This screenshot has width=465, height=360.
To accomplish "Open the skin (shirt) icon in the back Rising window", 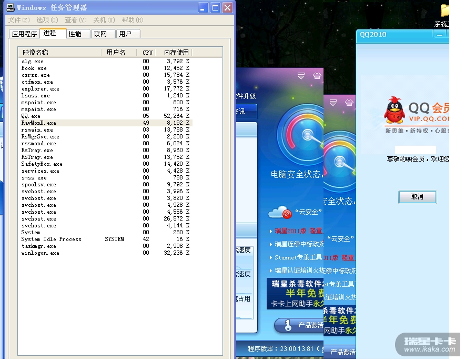I will pyautogui.click(x=317, y=76).
